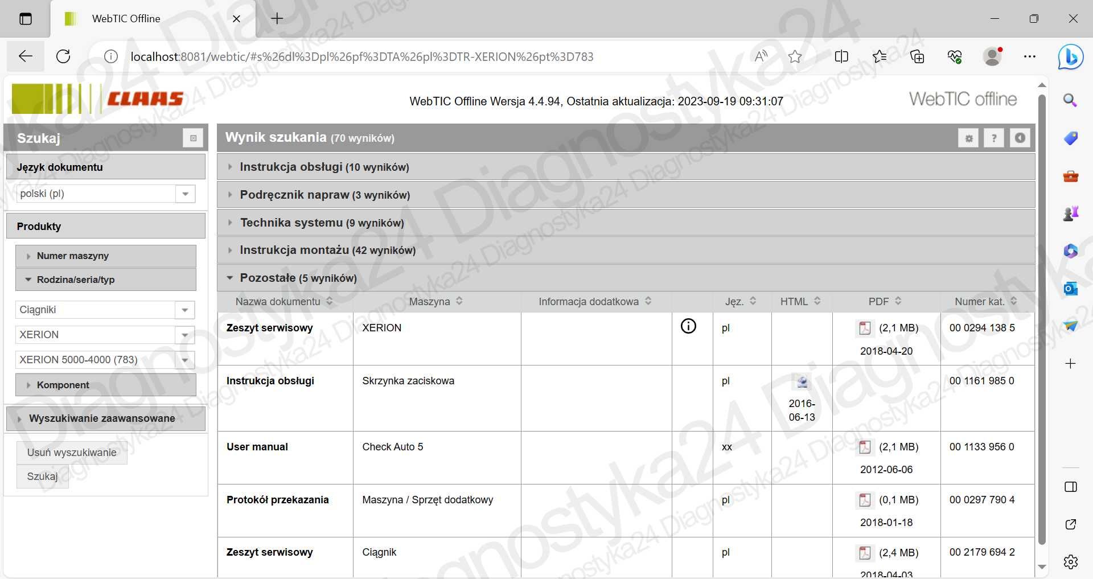
Task: Open PDF icon for Protokół przekazania
Action: (x=865, y=500)
